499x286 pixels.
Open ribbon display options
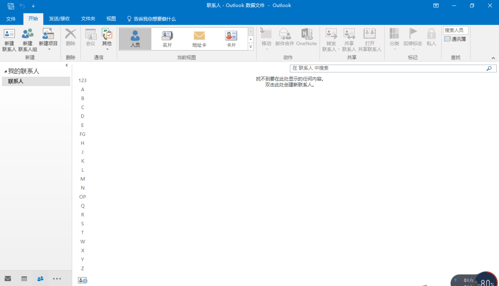coord(436,5)
